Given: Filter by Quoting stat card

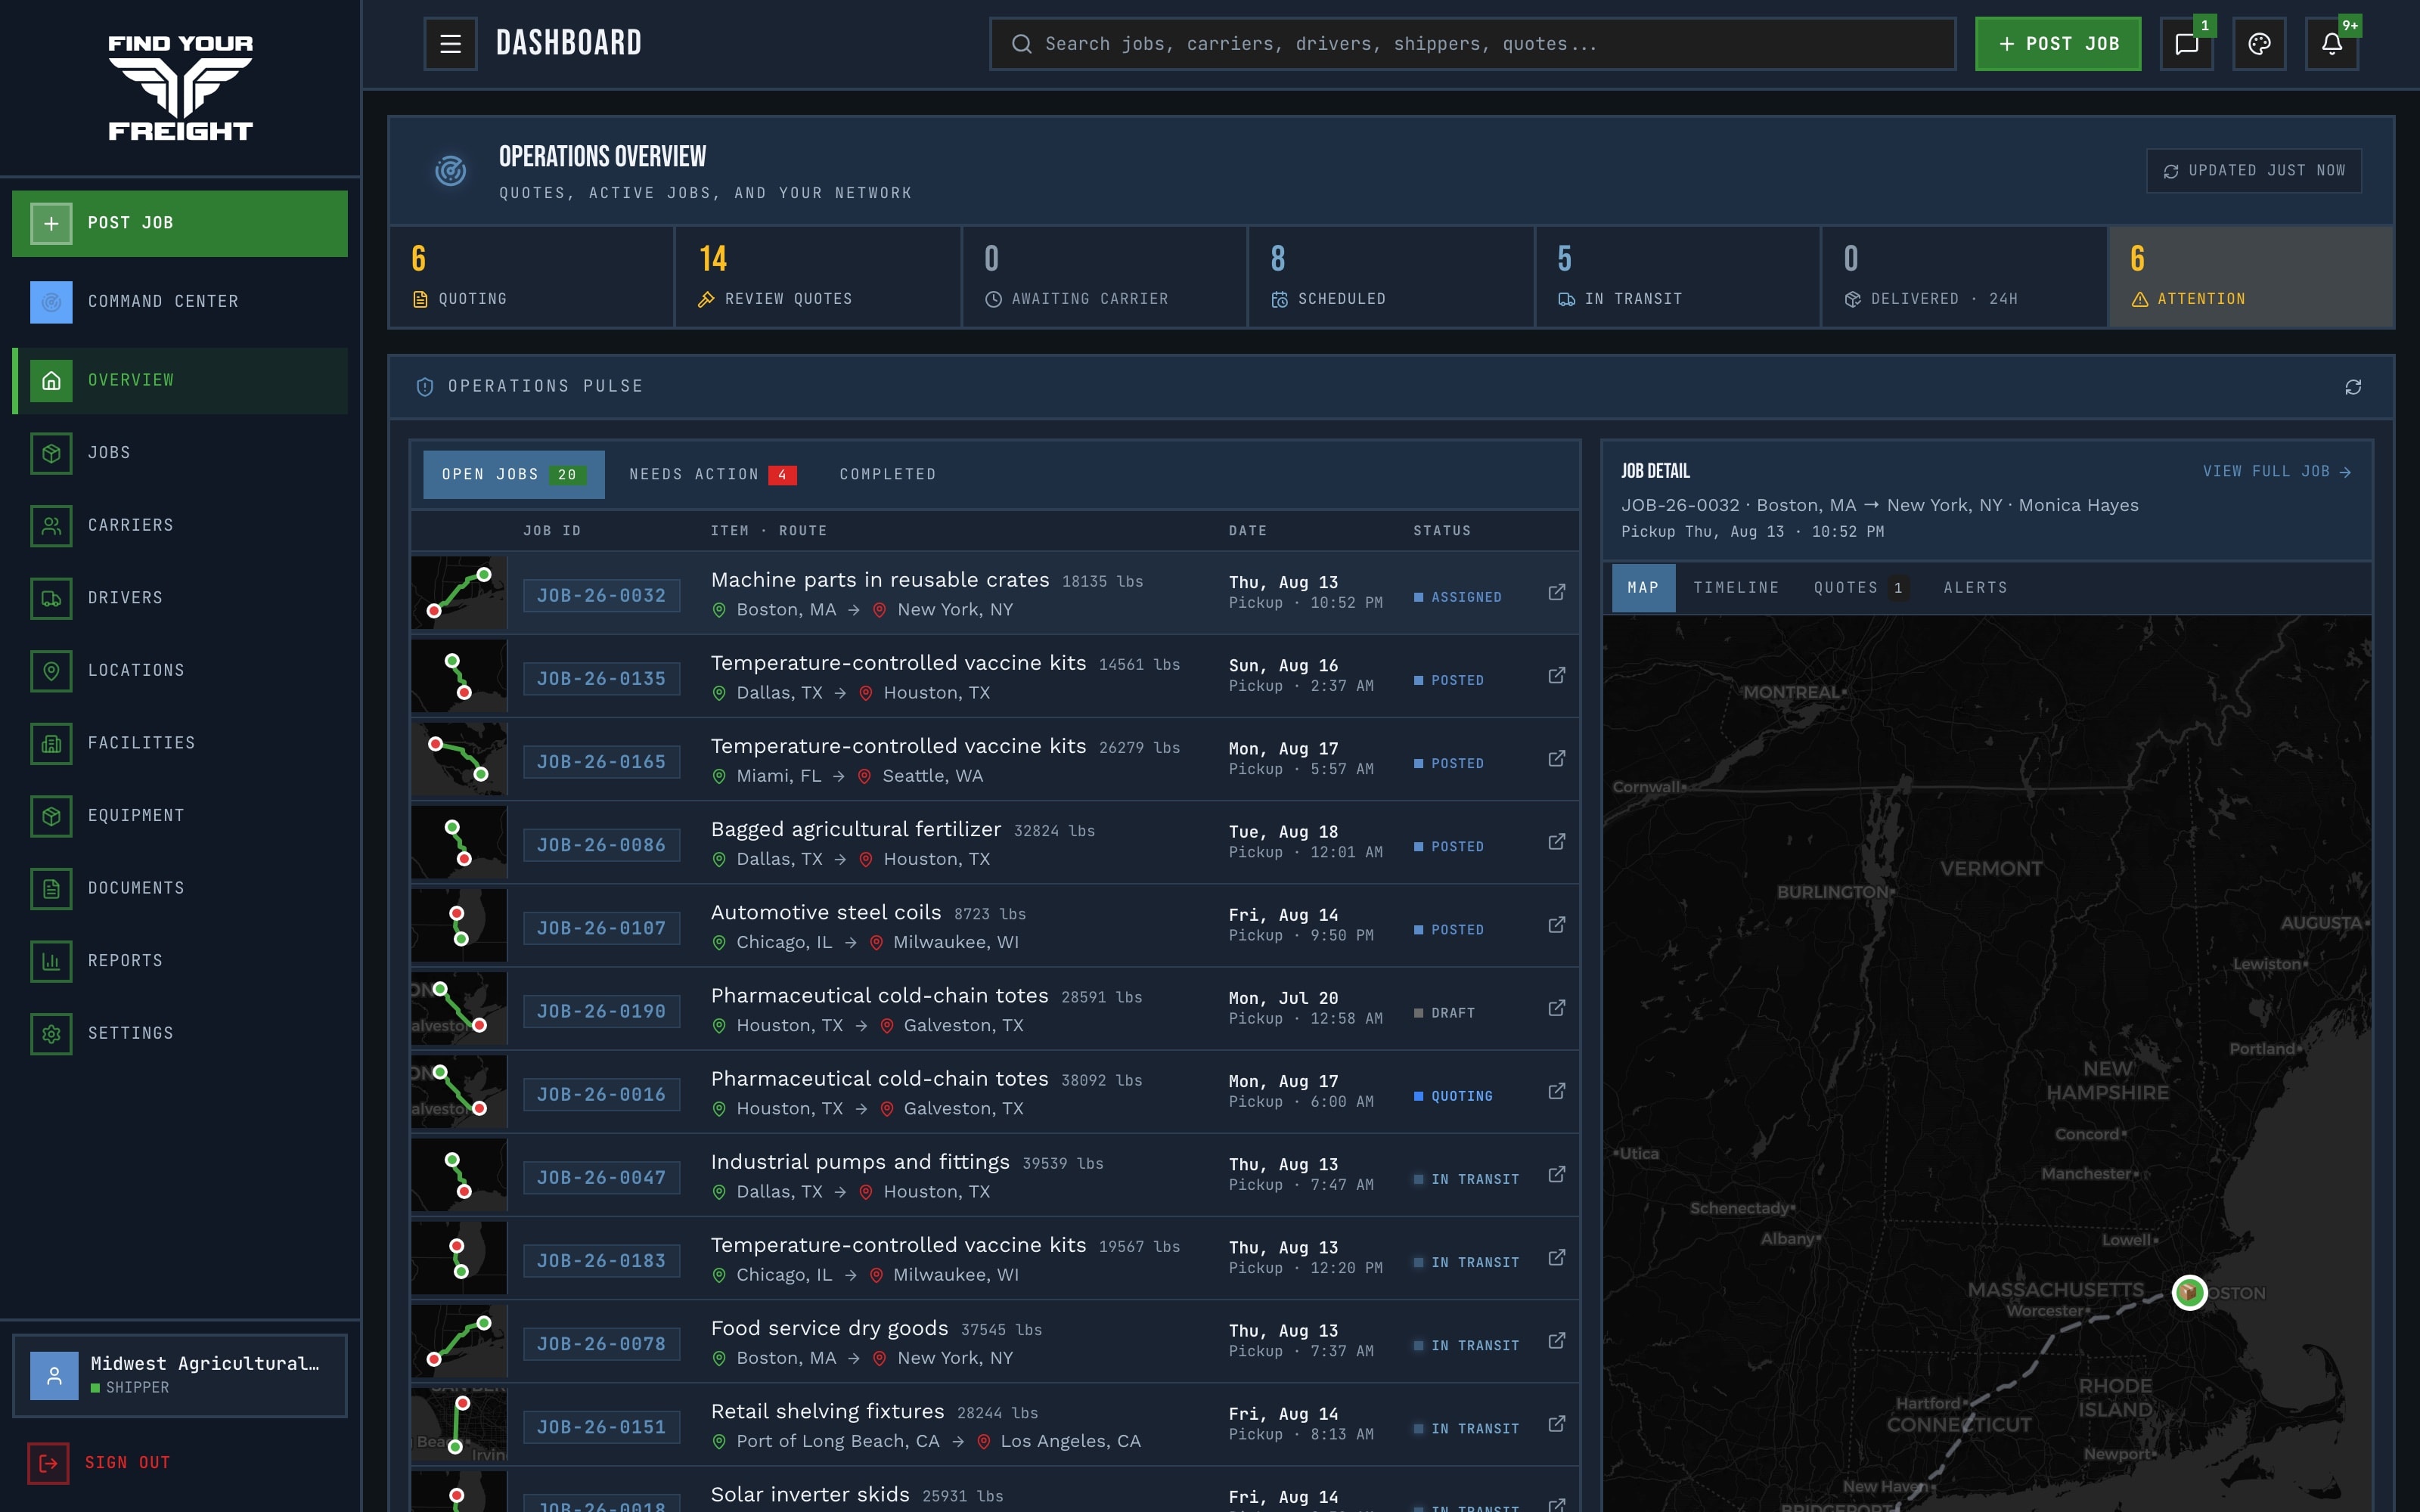Looking at the screenshot, I should (531, 277).
